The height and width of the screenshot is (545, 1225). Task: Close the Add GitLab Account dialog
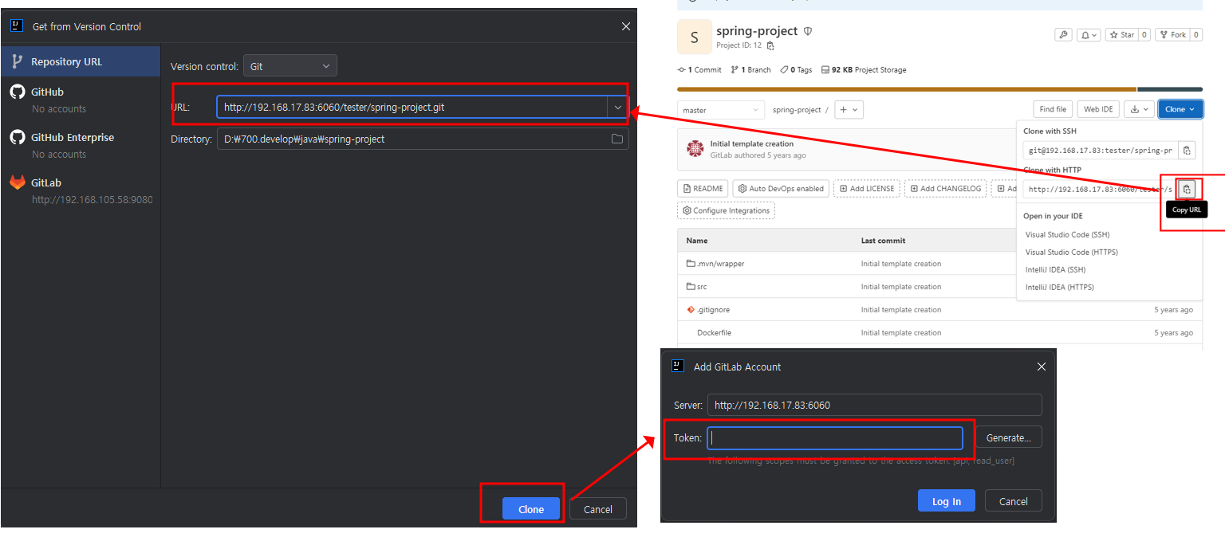pos(1041,367)
